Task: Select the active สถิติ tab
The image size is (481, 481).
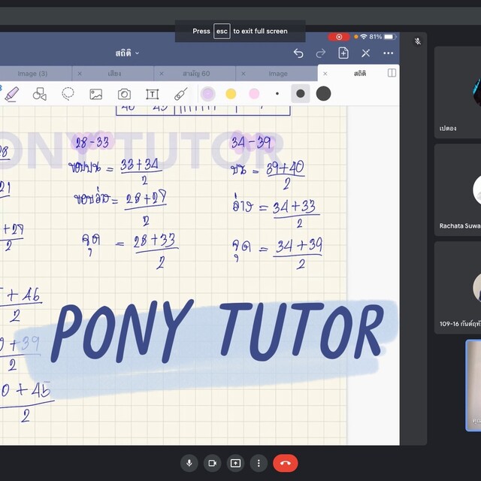Action: point(359,74)
